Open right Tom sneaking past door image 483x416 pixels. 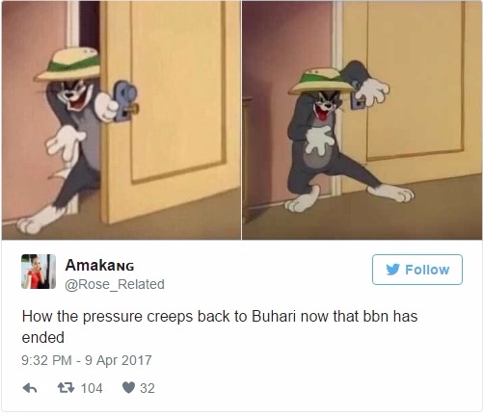tap(362, 120)
